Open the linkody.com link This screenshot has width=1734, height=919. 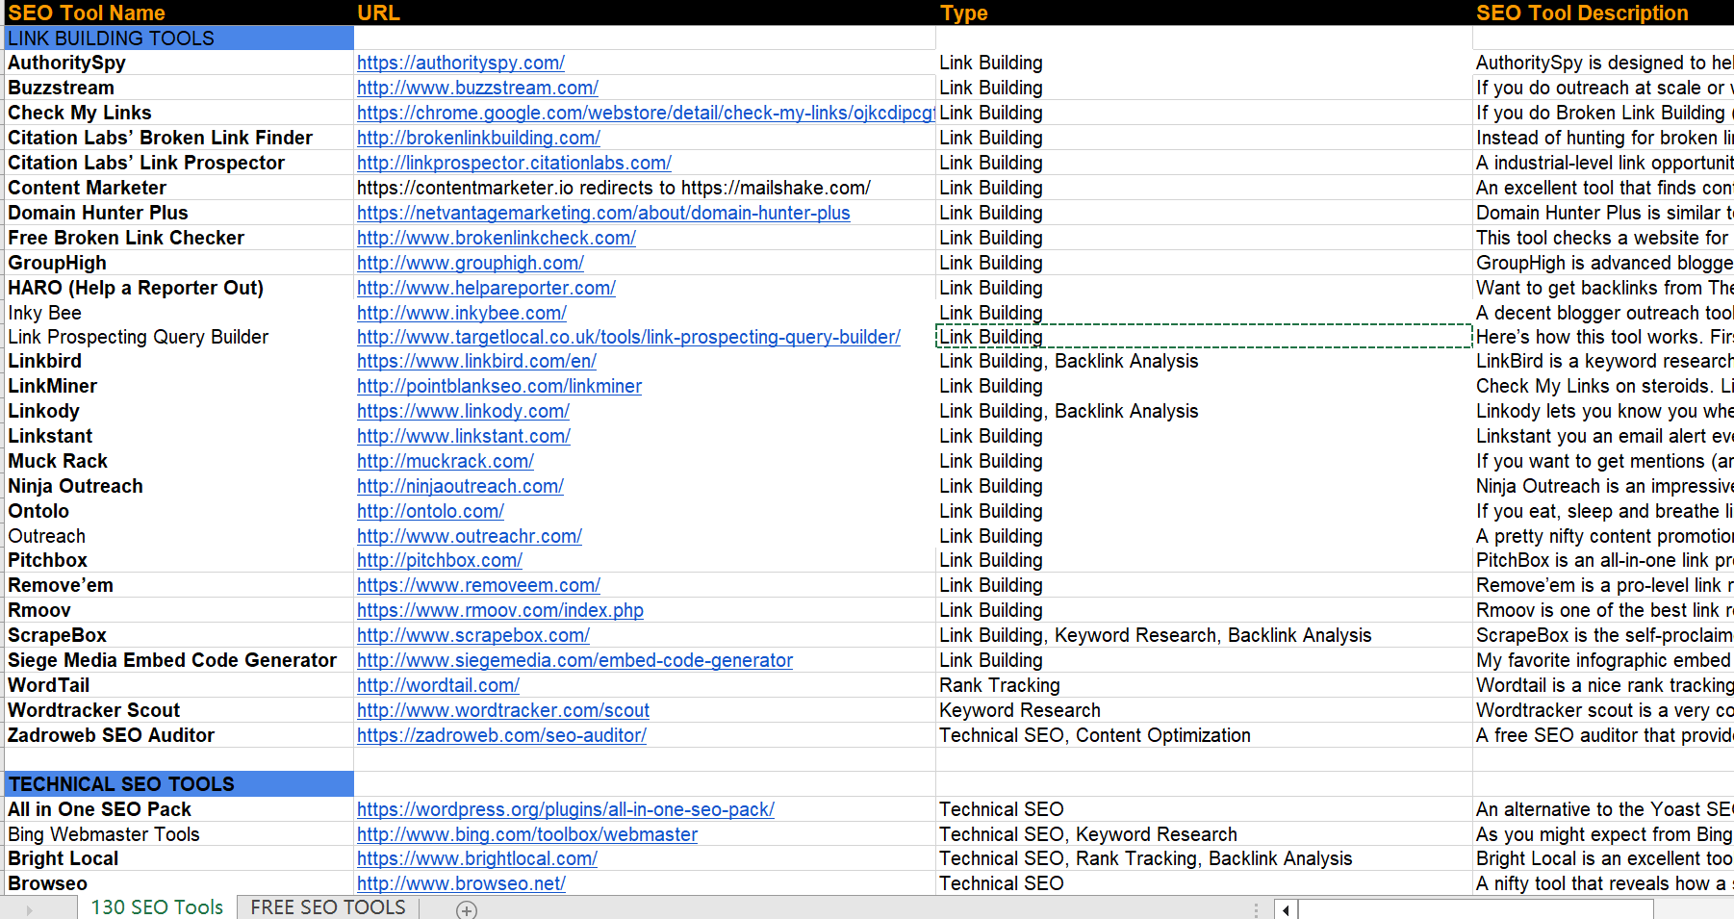tap(463, 411)
